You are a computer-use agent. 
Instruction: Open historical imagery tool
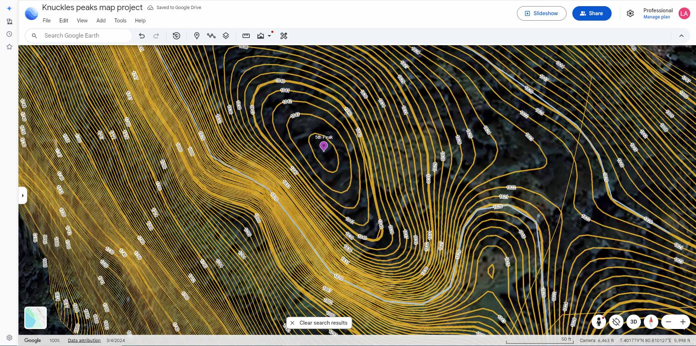pos(177,35)
